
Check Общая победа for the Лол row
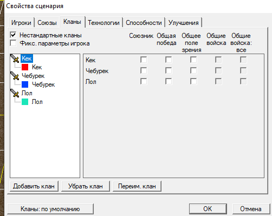pos(169,81)
